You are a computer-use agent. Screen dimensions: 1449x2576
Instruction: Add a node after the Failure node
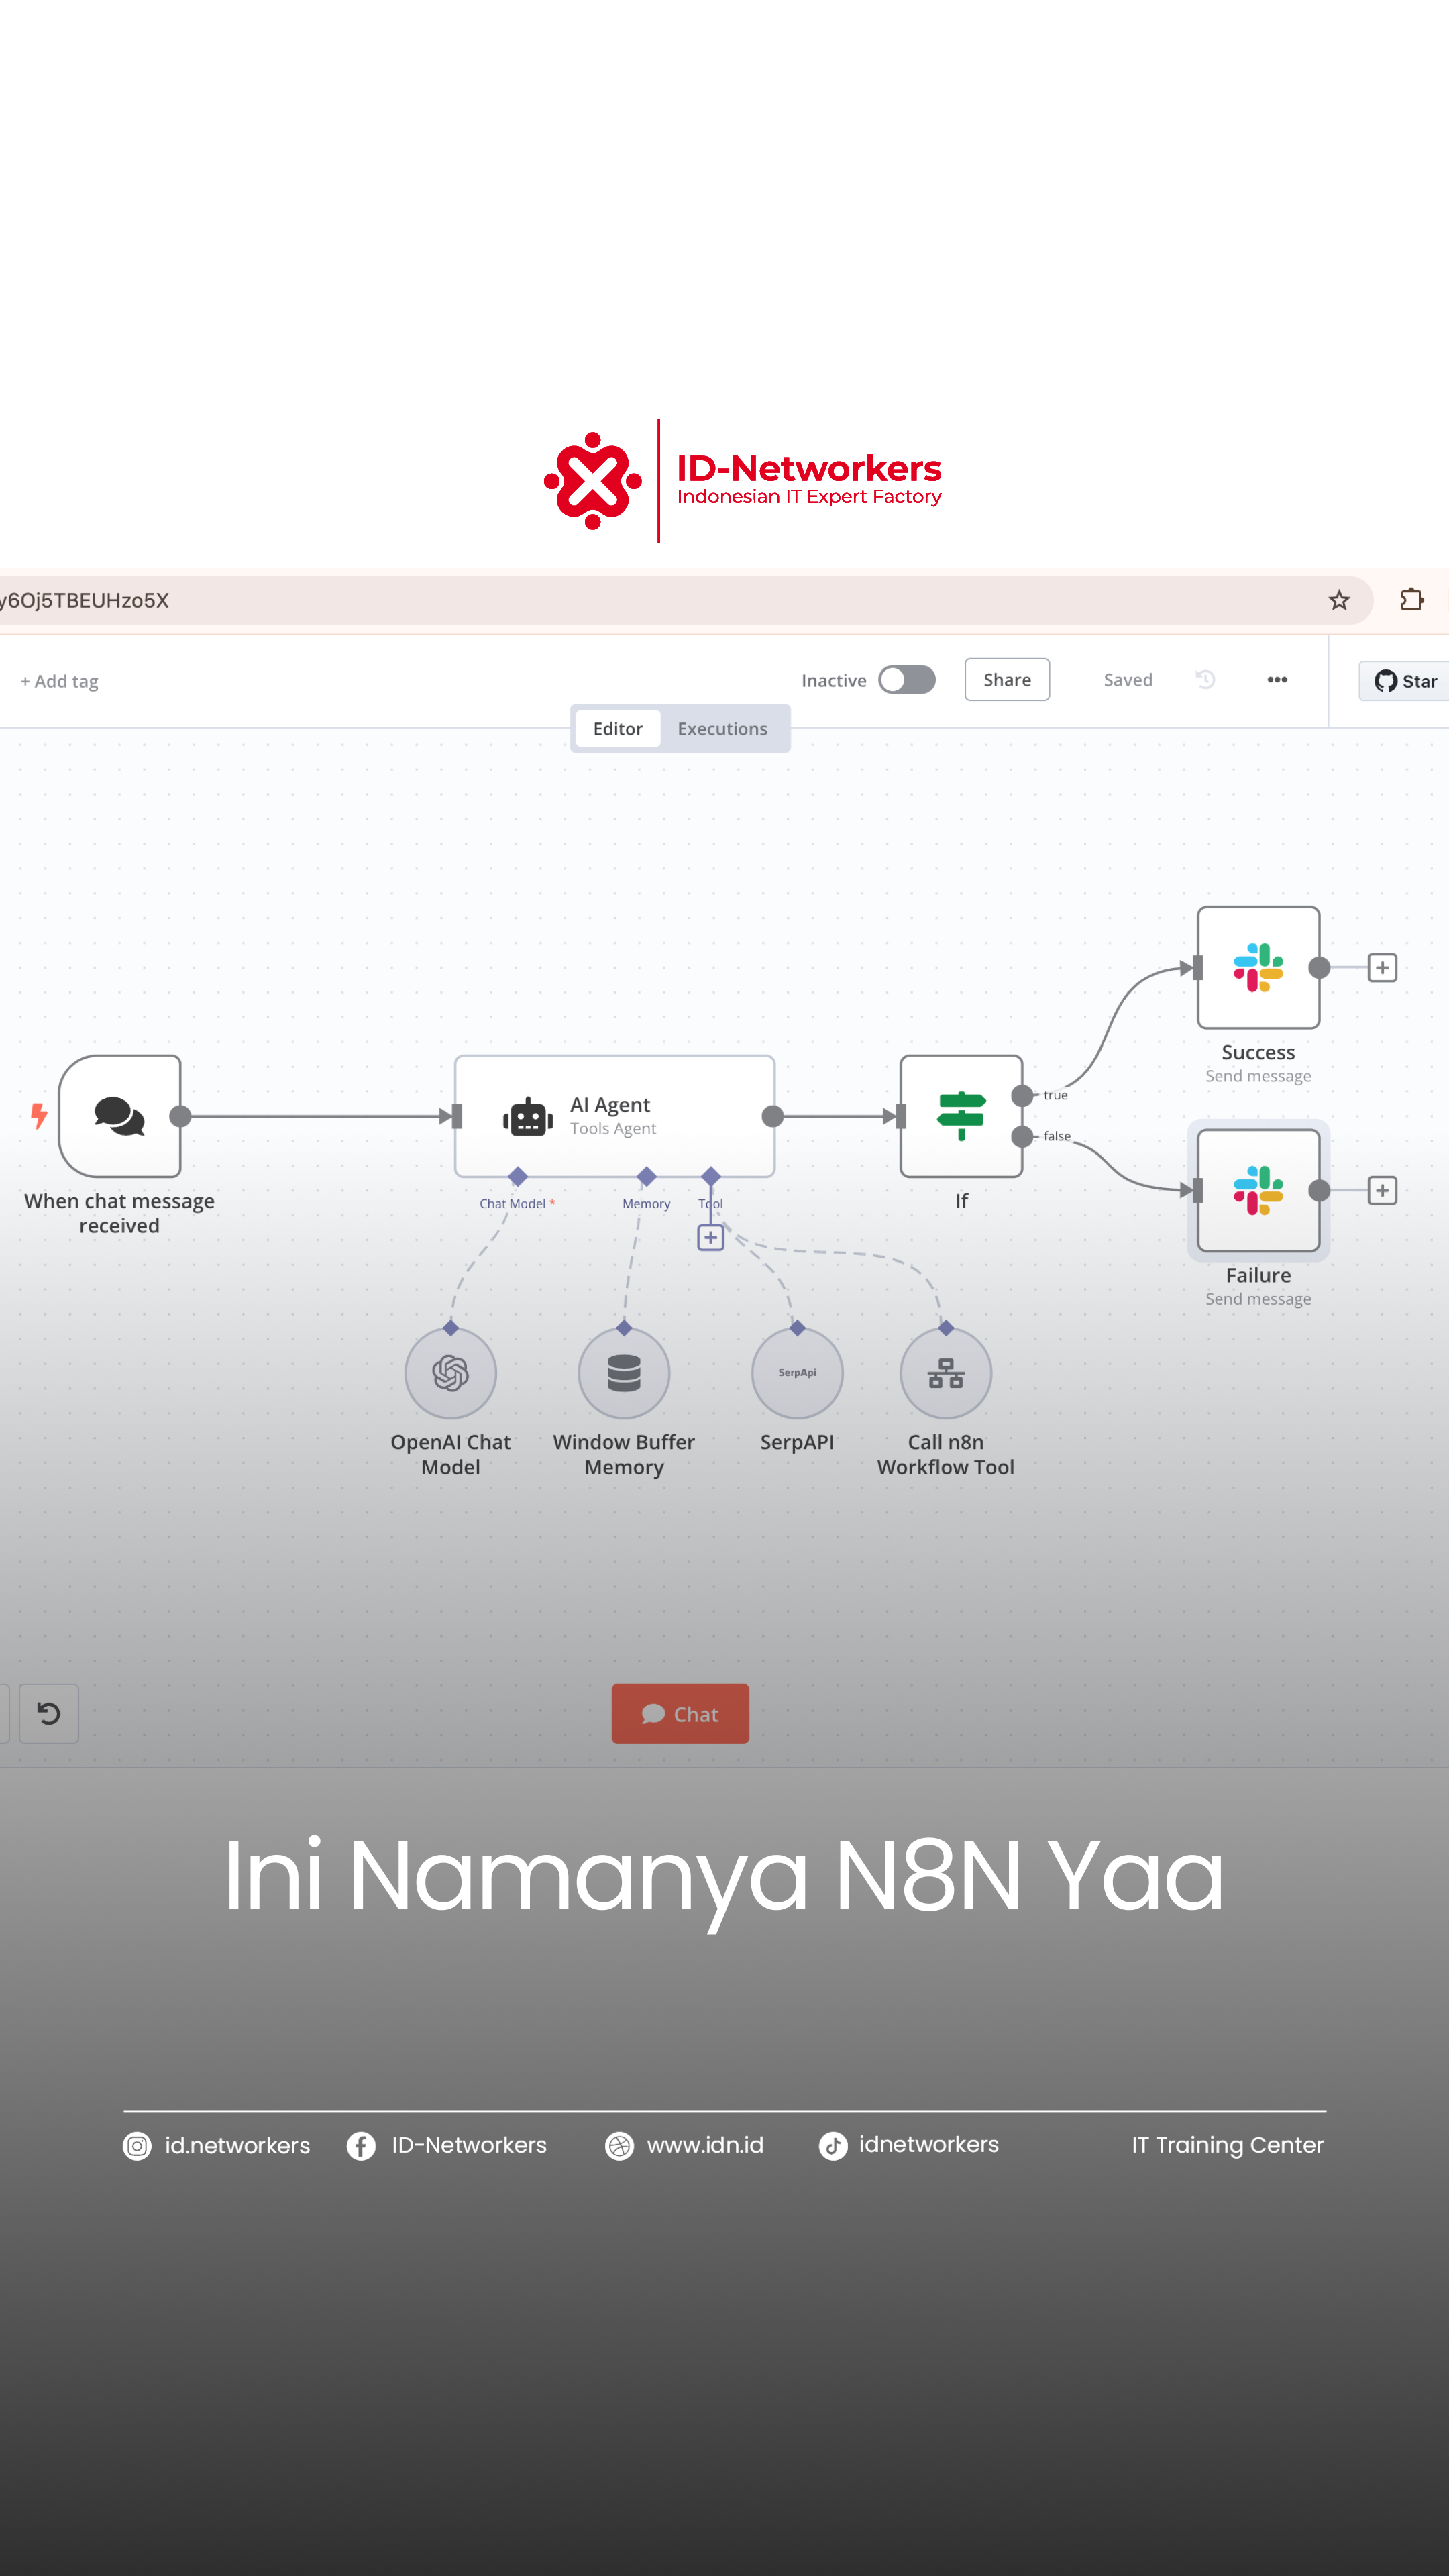coord(1382,1190)
